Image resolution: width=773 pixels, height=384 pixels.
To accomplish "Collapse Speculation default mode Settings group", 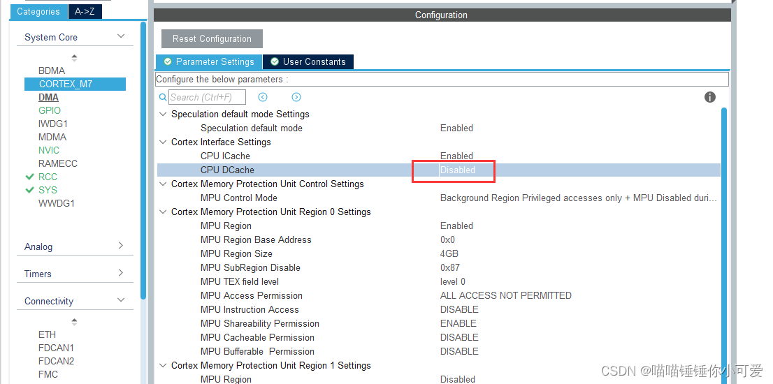I will (163, 115).
